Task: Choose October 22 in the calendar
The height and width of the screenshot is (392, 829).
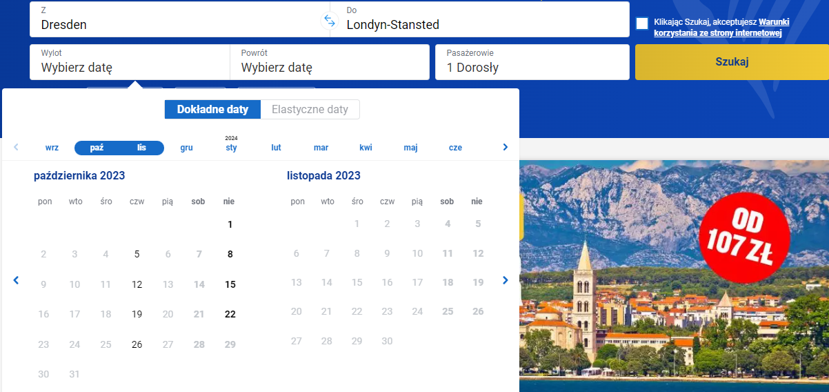Action: pos(230,314)
